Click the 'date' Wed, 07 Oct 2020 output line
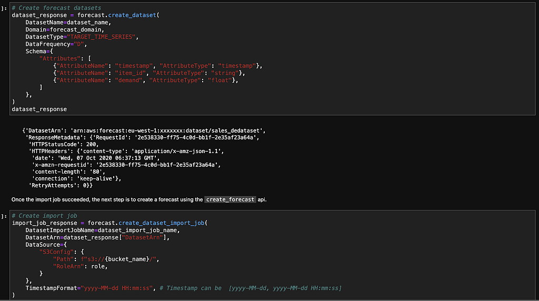The height and width of the screenshot is (301, 539). 96,158
